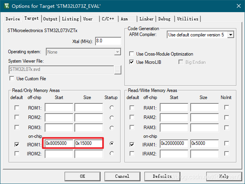Enable Use Cross-Module Optimization
245x184 pixels.
[132, 54]
